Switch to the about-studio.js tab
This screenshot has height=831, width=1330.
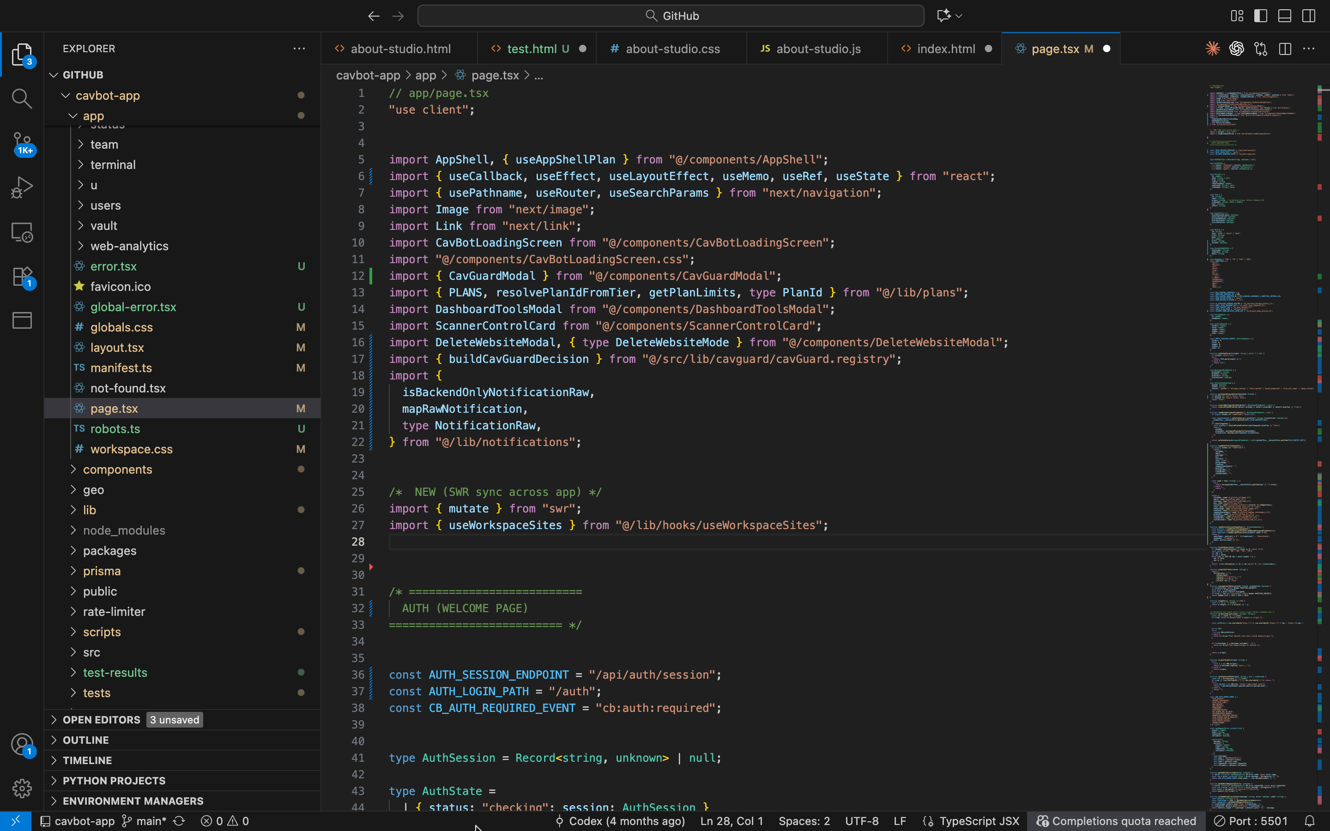(x=817, y=49)
